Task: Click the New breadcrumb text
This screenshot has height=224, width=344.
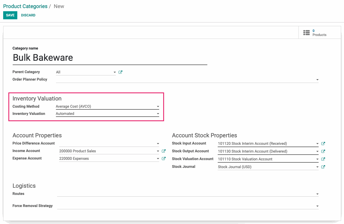Action: (x=59, y=6)
